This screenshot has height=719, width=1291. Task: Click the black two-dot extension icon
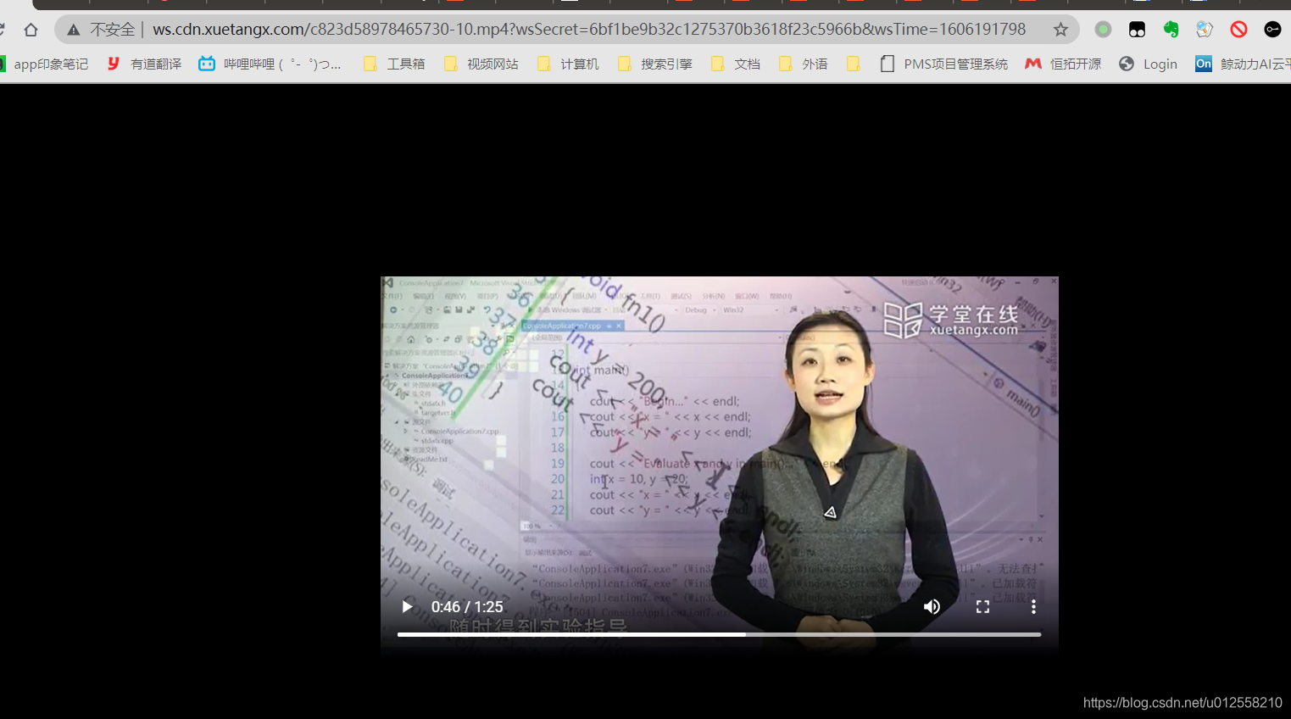tap(1137, 30)
